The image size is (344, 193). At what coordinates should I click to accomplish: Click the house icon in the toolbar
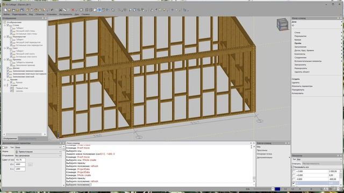[x=36, y=10]
